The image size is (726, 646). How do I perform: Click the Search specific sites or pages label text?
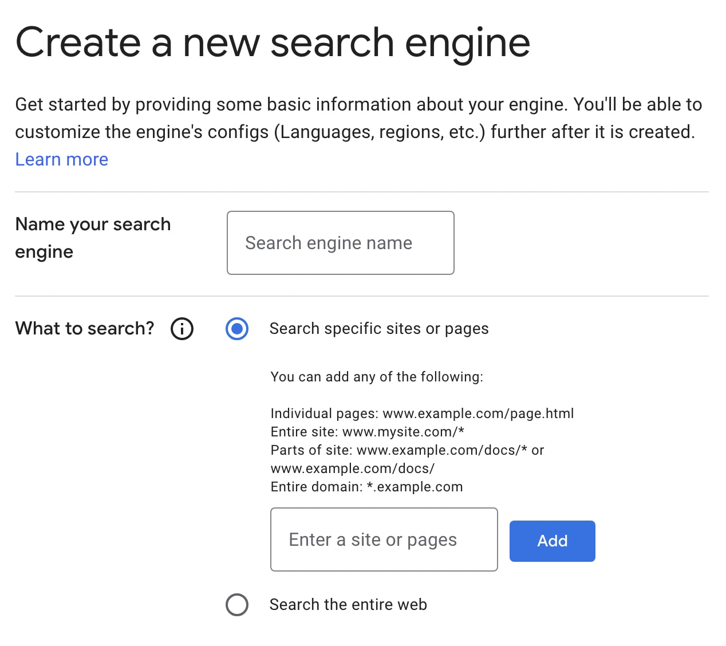[x=379, y=329]
